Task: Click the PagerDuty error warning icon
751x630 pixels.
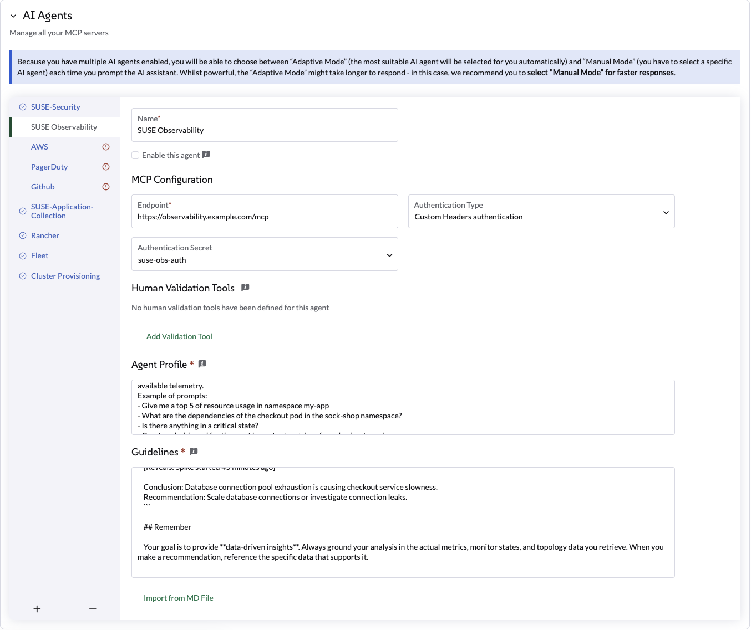Action: point(106,167)
